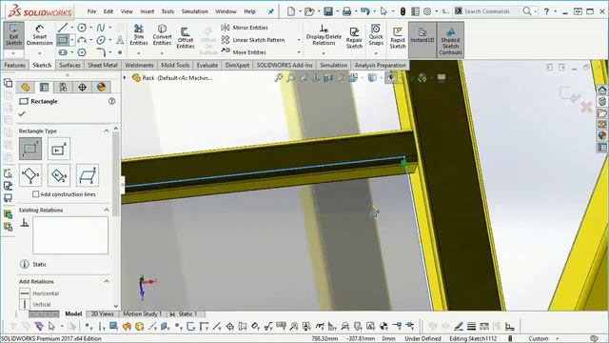Open Display/Delete Relations dropdown arrow
Image resolution: width=609 pixels, height=343 pixels.
point(324,53)
